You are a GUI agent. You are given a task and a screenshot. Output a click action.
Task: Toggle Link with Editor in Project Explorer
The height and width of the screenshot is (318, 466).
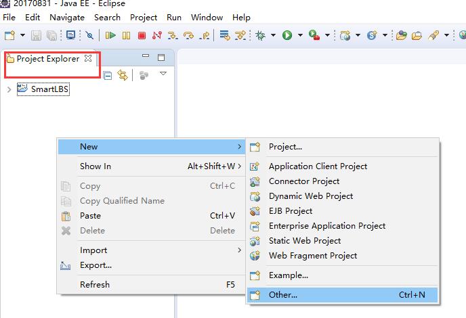123,75
